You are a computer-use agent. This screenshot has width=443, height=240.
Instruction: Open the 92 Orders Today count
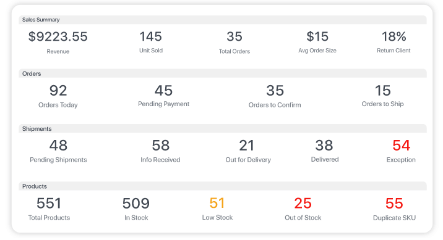click(58, 96)
